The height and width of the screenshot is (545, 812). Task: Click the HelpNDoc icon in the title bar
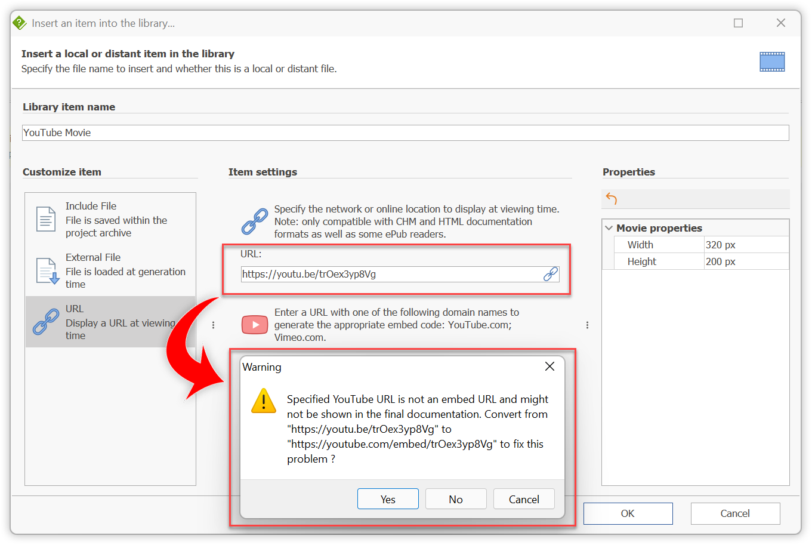(x=20, y=23)
